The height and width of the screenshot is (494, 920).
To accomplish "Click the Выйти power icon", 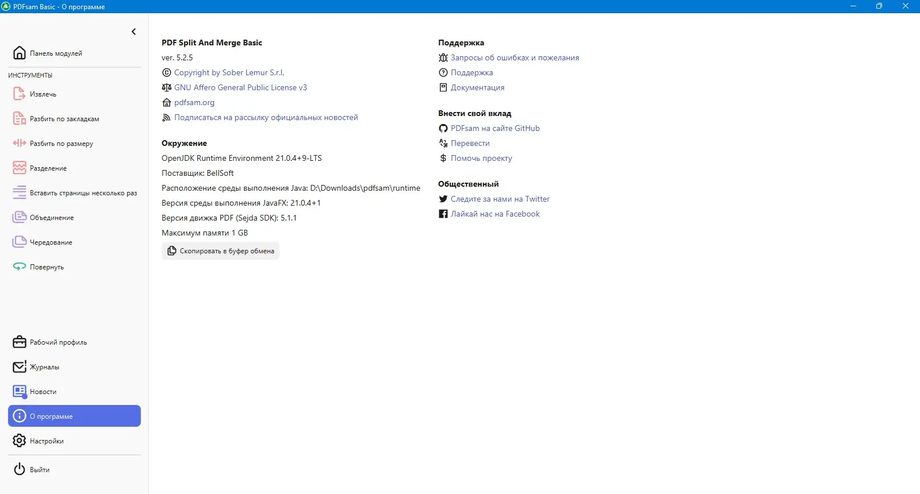I will pos(20,469).
